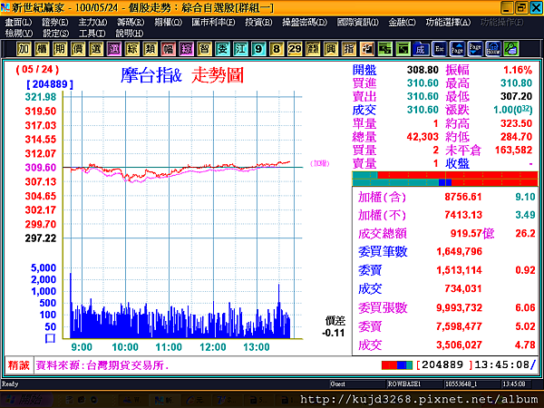Viewport: 544px width, 408px height.
Task: Click the yellow 綜 toolbar button
Action: (x=131, y=49)
